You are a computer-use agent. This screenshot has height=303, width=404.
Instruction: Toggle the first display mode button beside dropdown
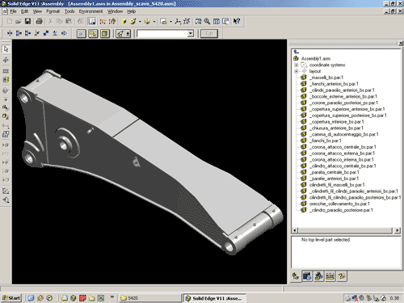[x=82, y=33]
